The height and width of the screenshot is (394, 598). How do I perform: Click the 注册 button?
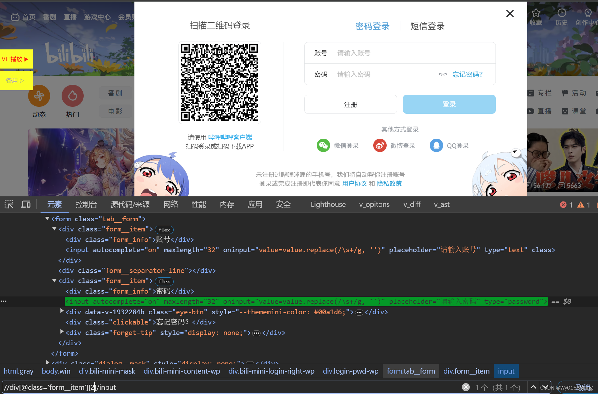coord(351,104)
